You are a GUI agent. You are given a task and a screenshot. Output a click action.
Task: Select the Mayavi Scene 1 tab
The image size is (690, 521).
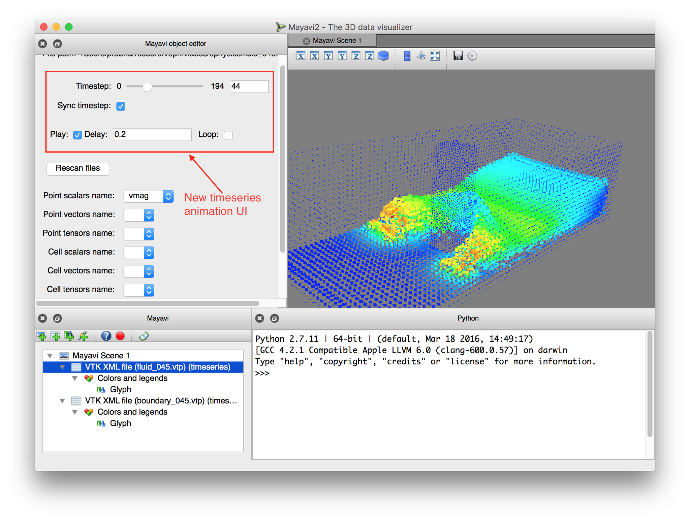coord(336,41)
